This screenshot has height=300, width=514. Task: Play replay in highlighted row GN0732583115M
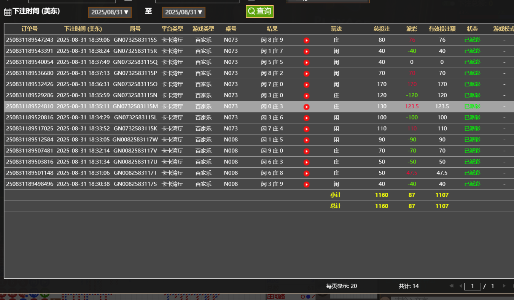pyautogui.click(x=306, y=107)
